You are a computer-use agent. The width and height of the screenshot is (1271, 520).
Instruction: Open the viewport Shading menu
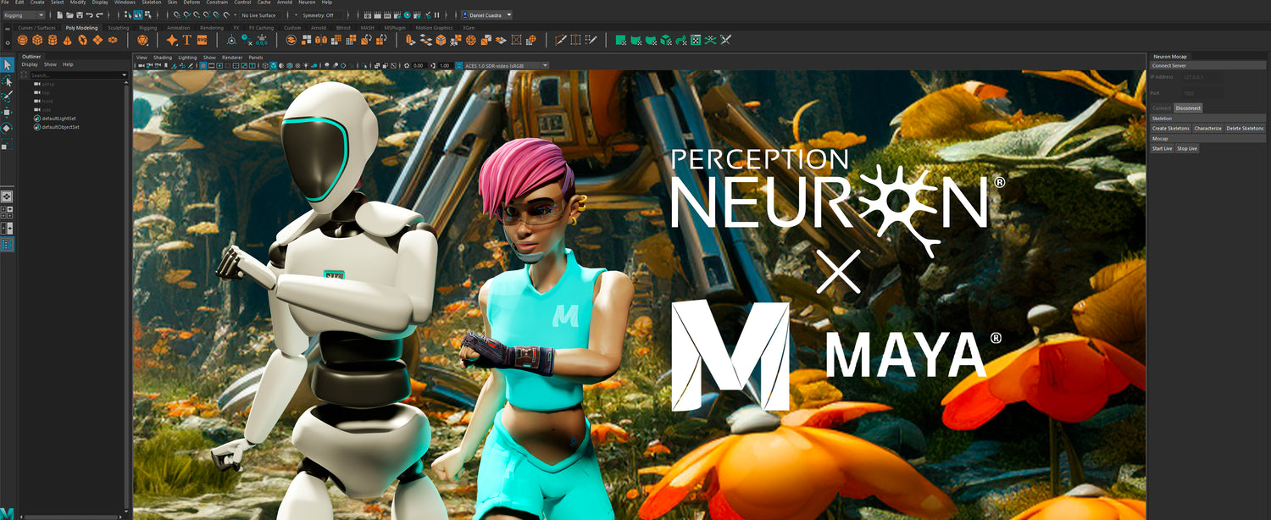click(x=163, y=58)
